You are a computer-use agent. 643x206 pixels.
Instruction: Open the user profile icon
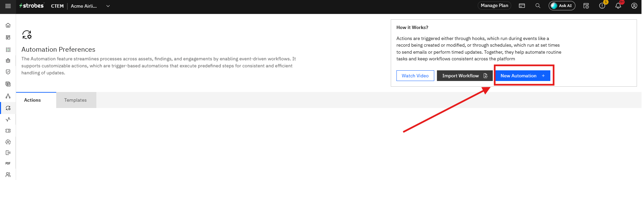point(634,6)
